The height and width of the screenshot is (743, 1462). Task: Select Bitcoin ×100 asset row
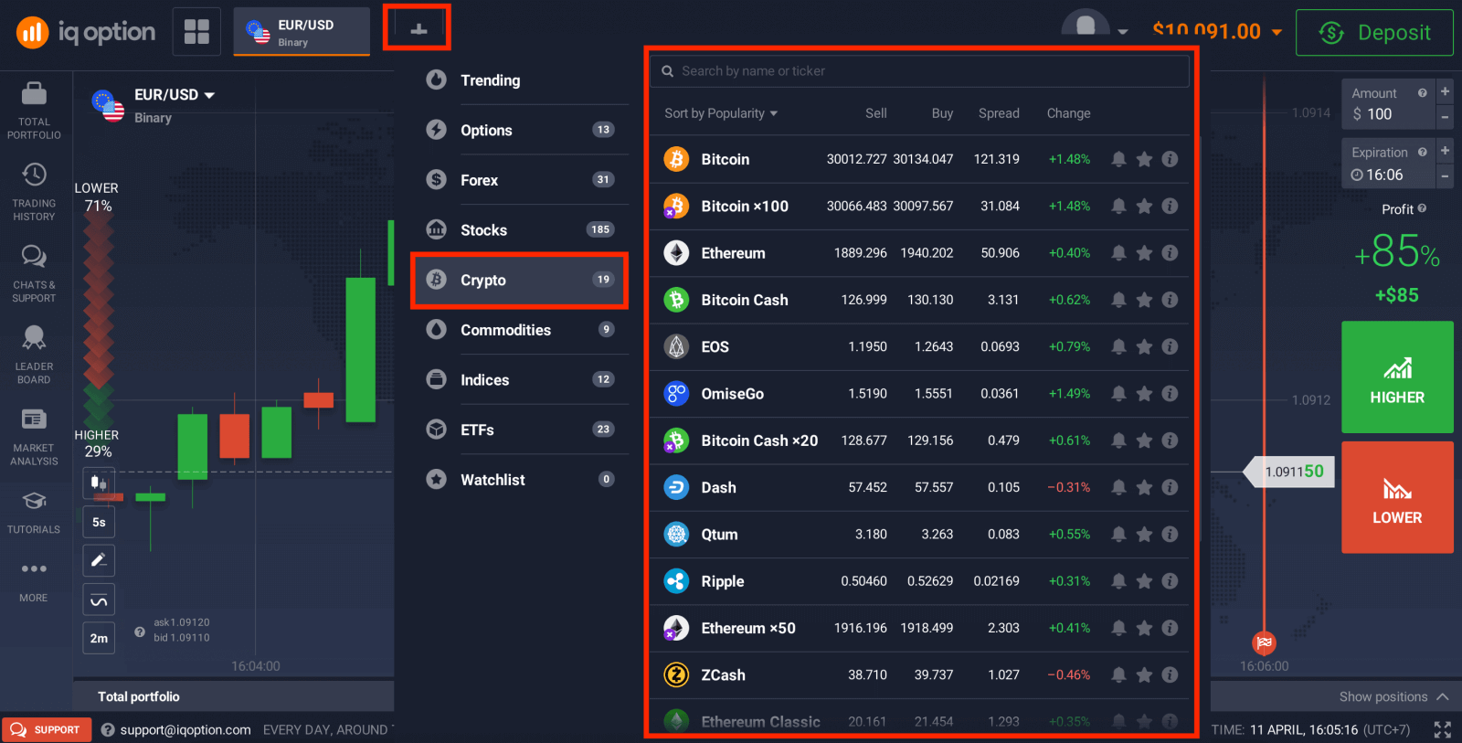click(919, 207)
